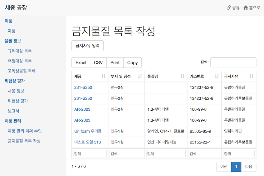
Task: Open 미스트 오일 310 product link
Action: (88, 142)
